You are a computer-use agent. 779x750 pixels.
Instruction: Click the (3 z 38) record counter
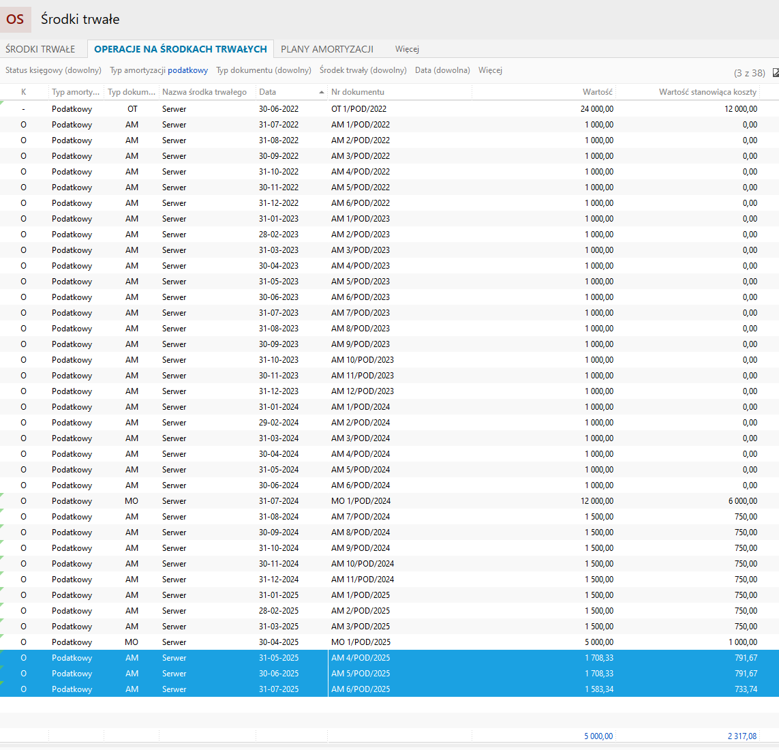click(749, 73)
